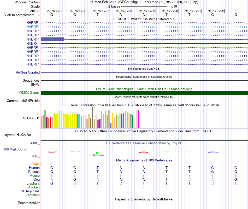Click the SLC9A3R1 expression label
Screen dimensions: 248x209
31,118
